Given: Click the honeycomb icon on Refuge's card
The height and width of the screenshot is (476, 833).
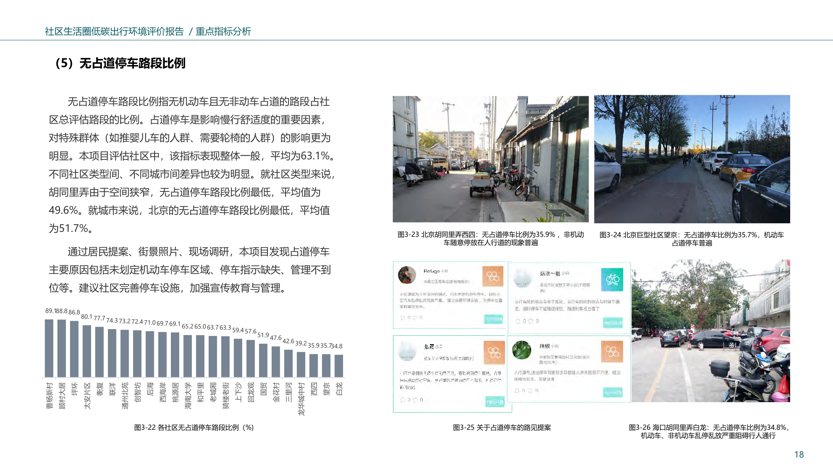Looking at the screenshot, I should (x=492, y=277).
